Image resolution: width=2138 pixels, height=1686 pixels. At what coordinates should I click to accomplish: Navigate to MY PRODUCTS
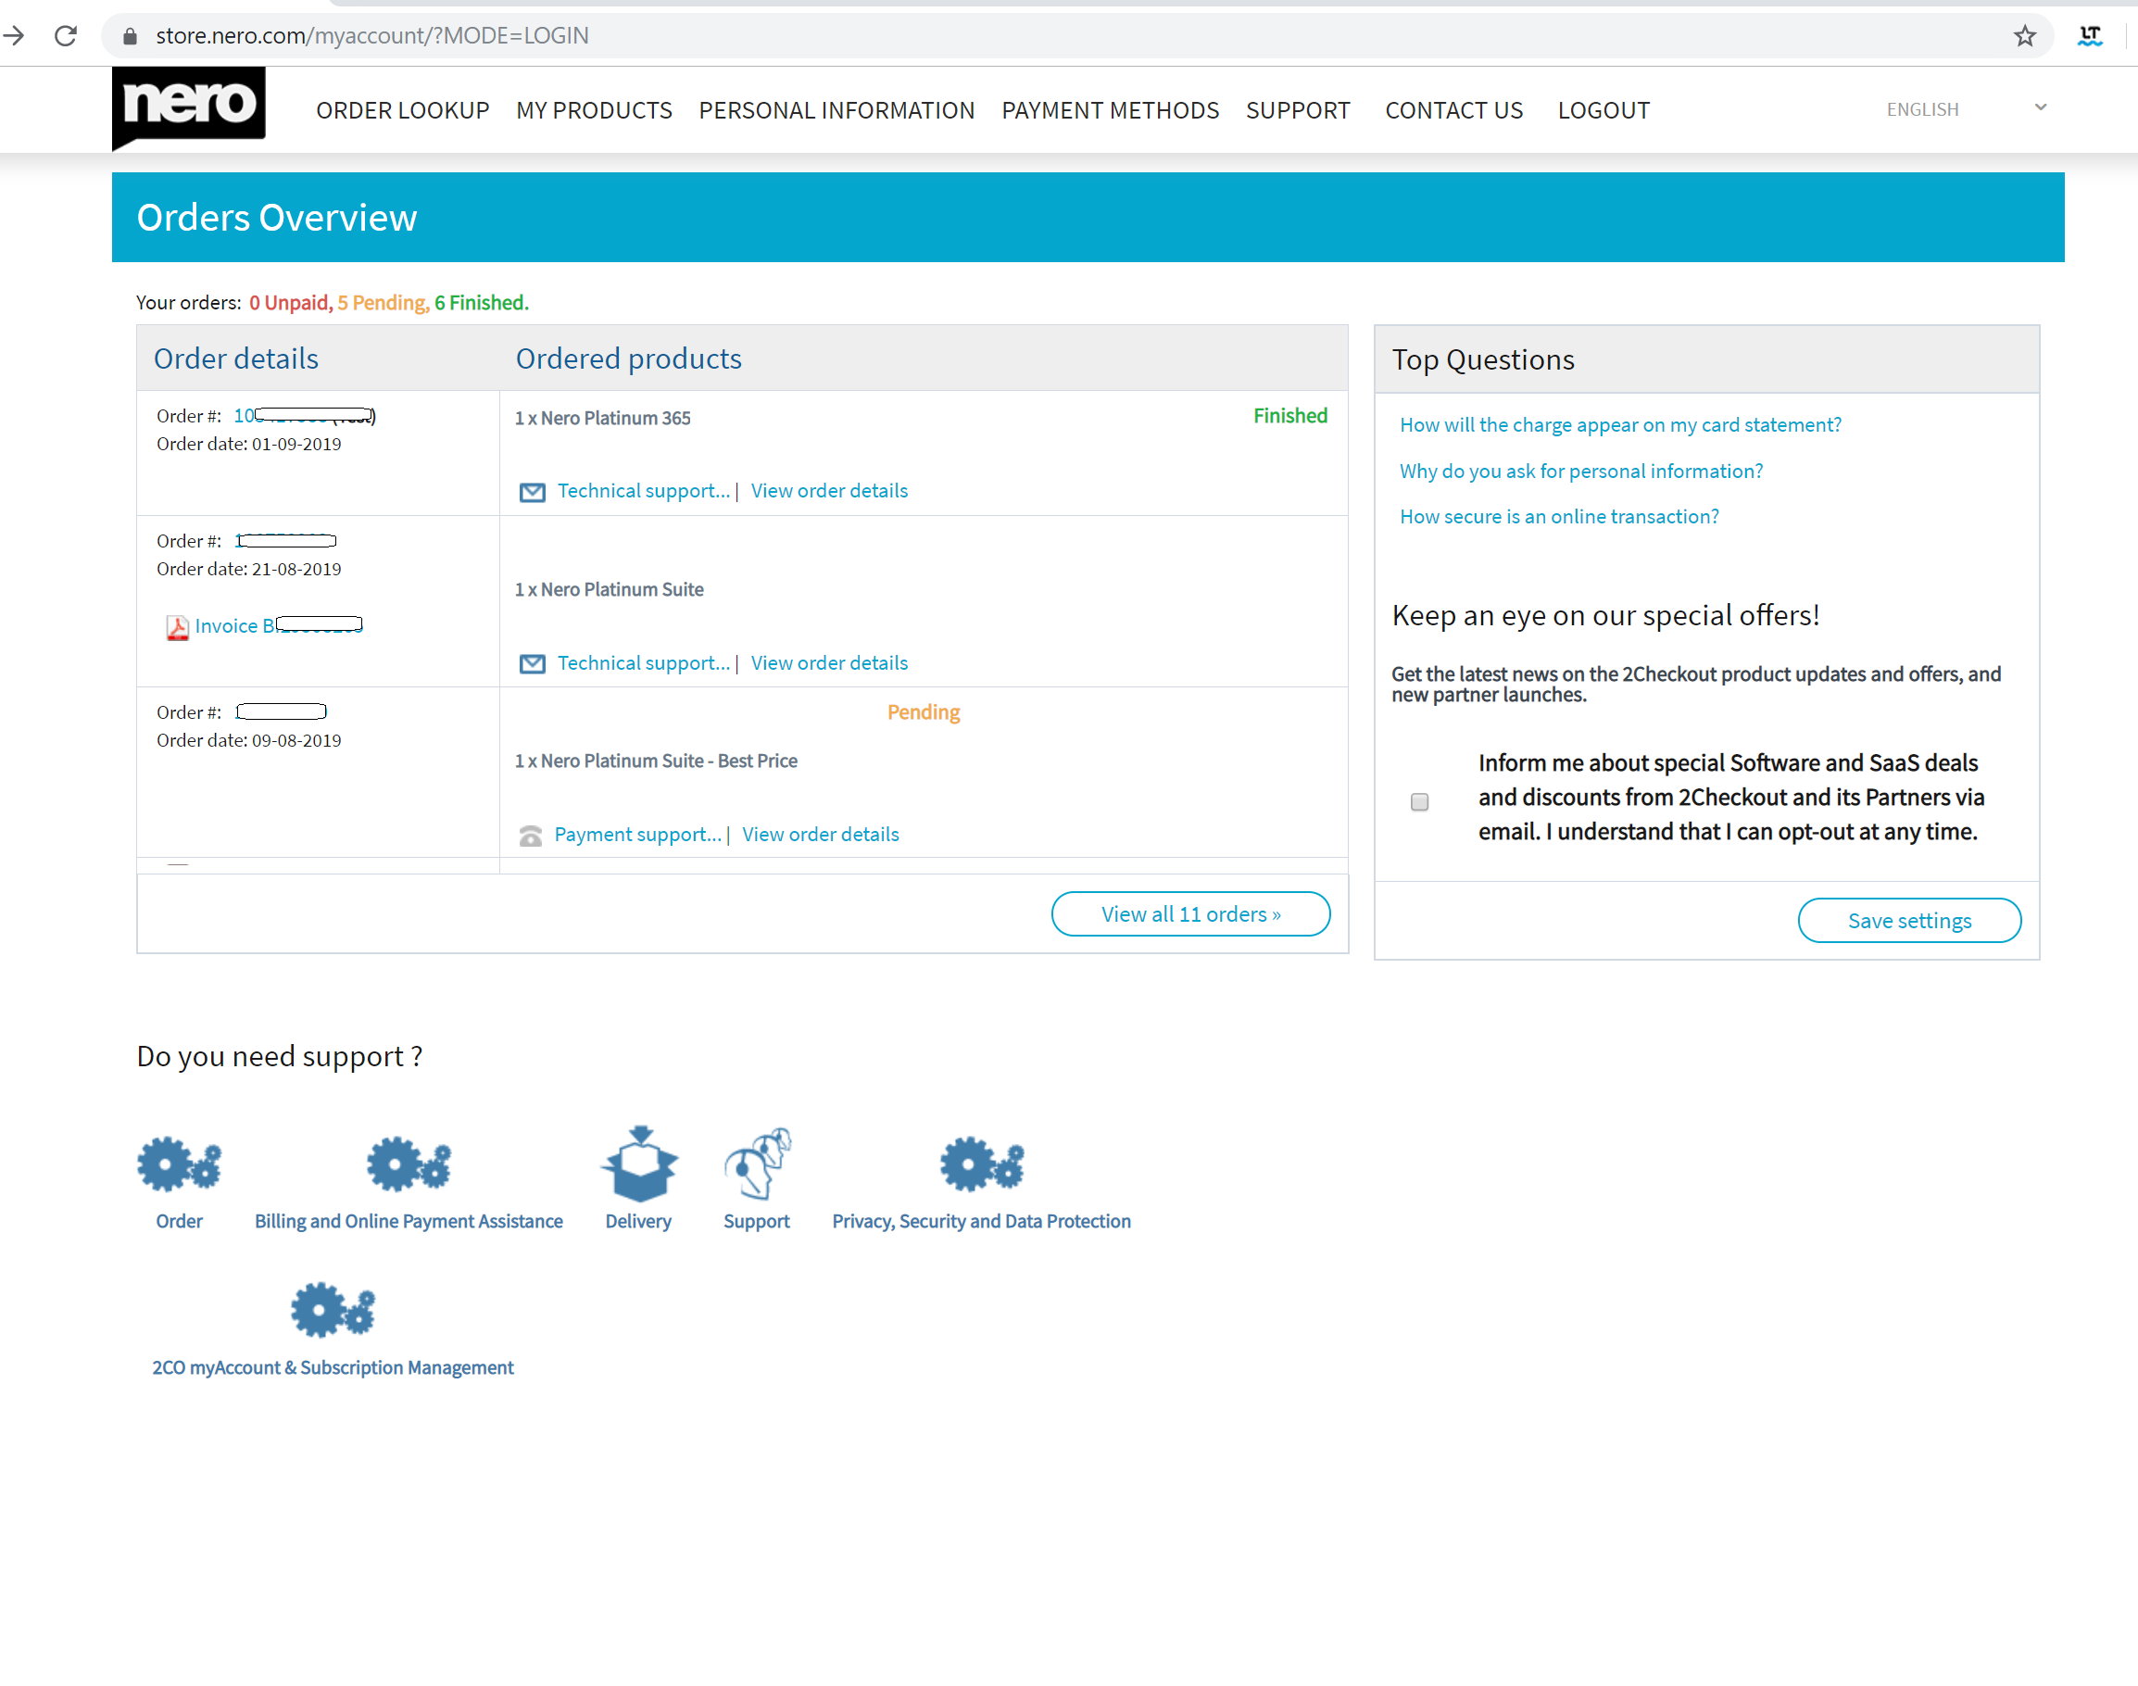click(x=593, y=110)
